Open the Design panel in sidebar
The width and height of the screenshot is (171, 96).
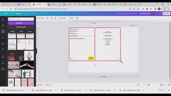click(x=3, y=19)
